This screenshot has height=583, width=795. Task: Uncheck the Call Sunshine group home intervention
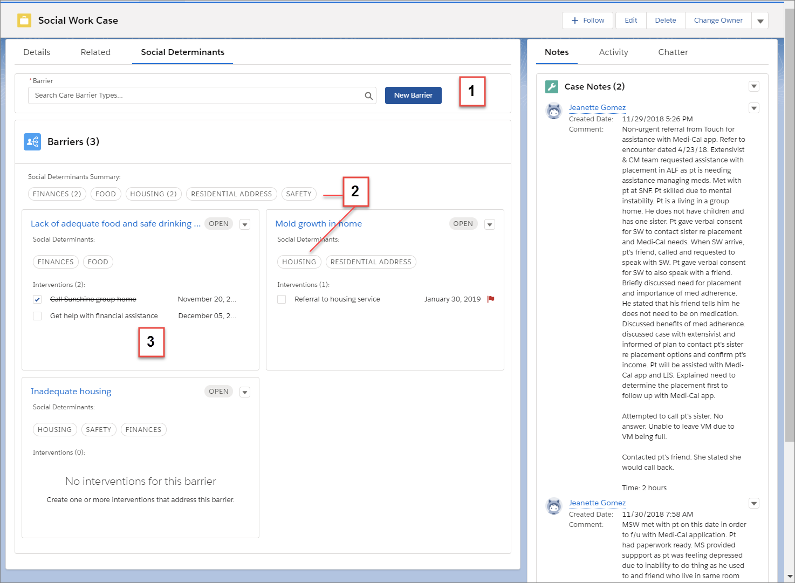click(x=37, y=299)
